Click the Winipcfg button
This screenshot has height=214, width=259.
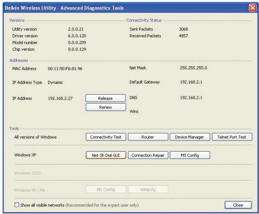click(148, 189)
